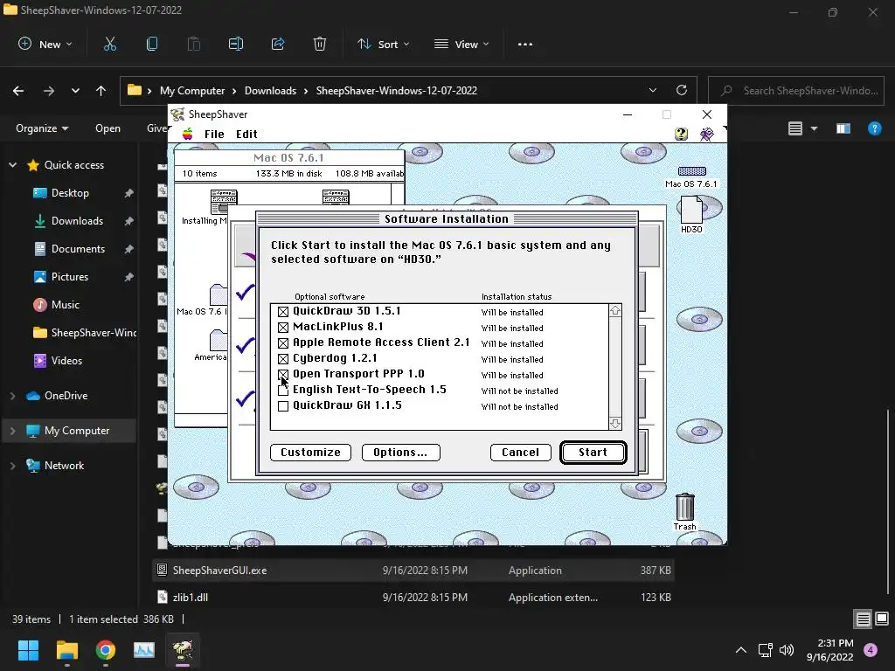The height and width of the screenshot is (671, 895).
Task: Switch to large thumbnails view in status bar
Action: tap(882, 619)
